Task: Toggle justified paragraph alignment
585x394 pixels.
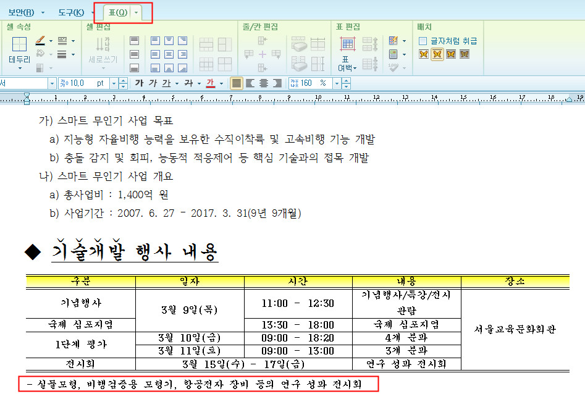Action: pos(236,83)
